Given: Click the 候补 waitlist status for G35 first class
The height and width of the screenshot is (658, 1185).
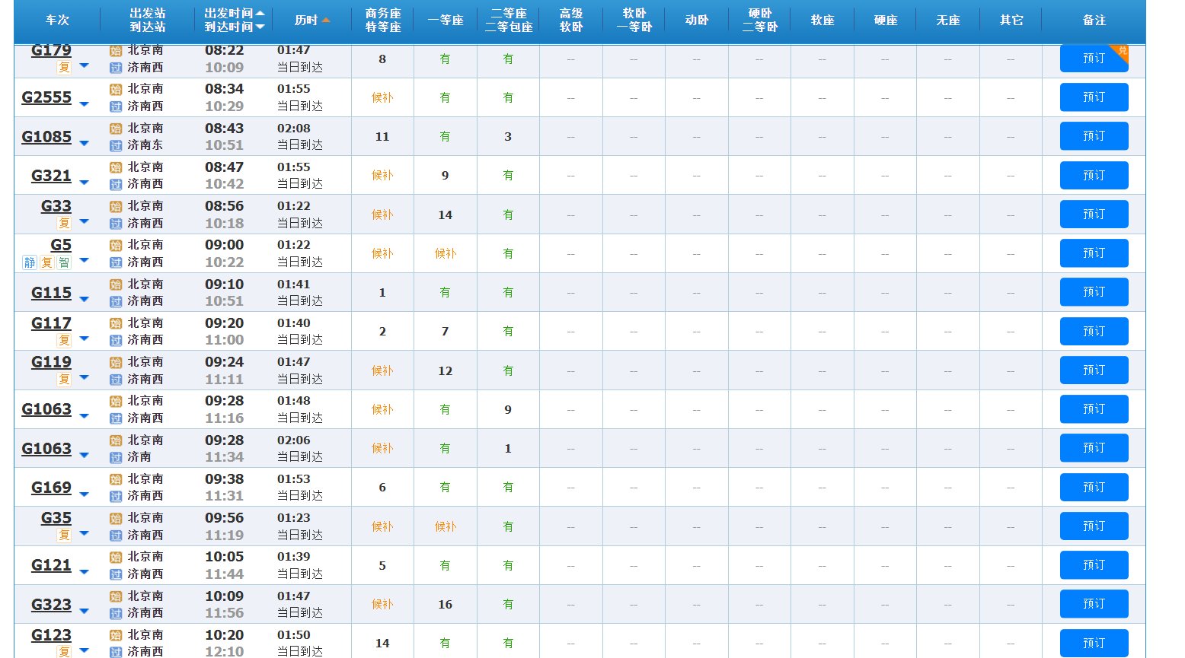Looking at the screenshot, I should 445,526.
